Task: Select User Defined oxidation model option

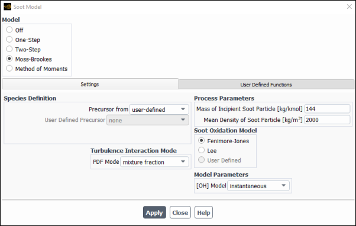Action: pyautogui.click(x=202, y=160)
